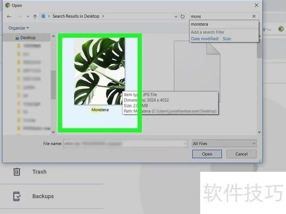Screen dimensions: 286x214
Task: Click the Monstera file name label
Action: click(100, 110)
